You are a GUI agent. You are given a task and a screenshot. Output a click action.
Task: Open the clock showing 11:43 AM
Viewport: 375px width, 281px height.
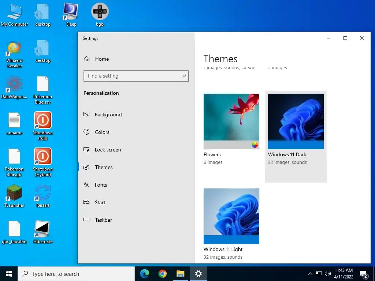(x=344, y=274)
